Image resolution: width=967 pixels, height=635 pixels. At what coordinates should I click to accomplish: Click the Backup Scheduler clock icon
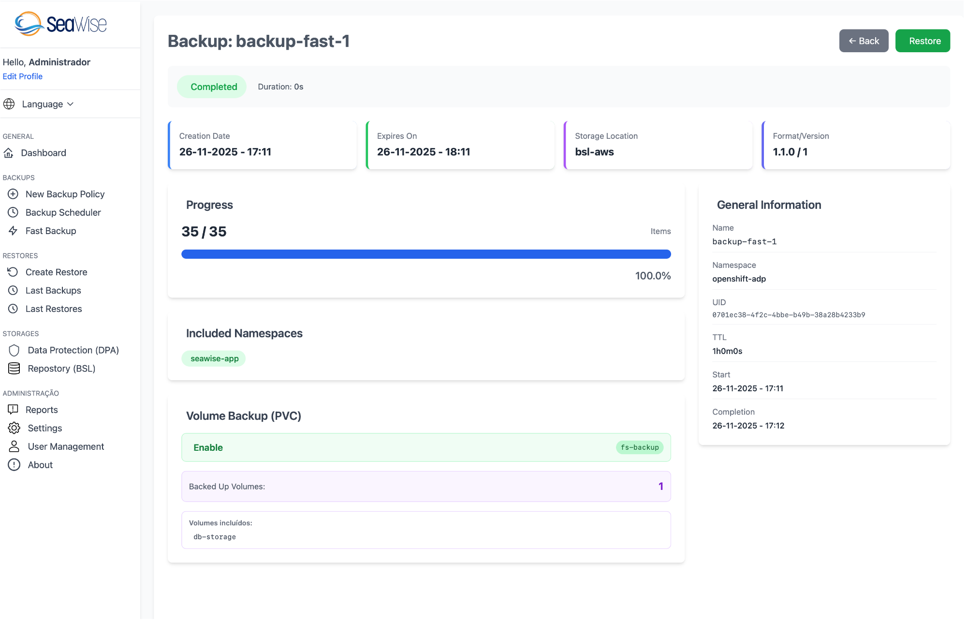click(x=13, y=212)
